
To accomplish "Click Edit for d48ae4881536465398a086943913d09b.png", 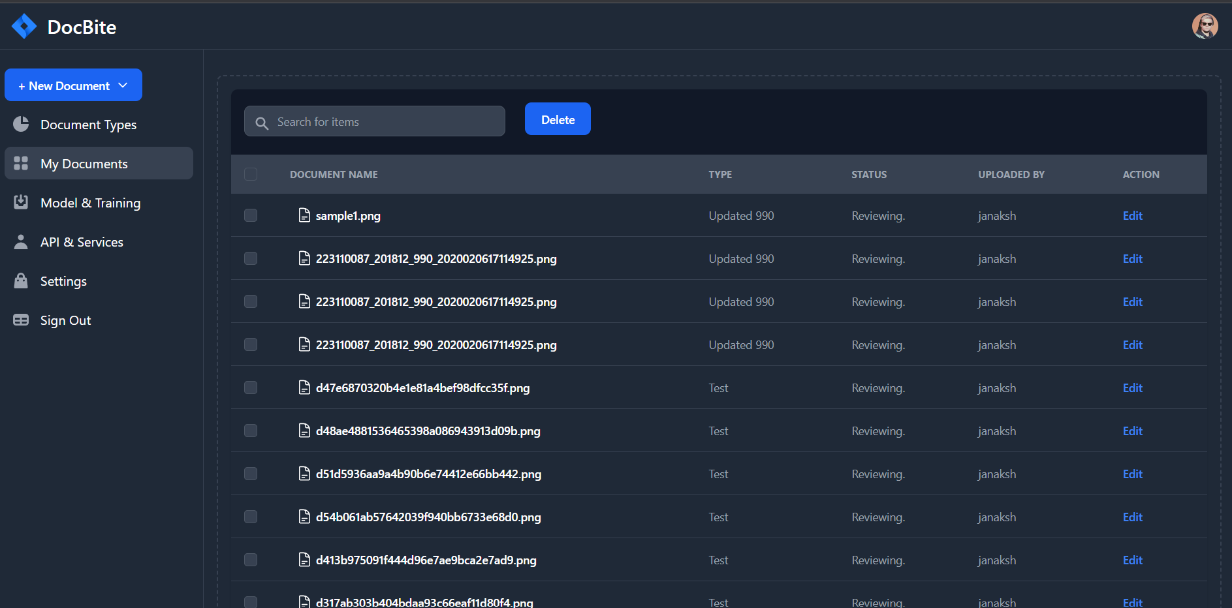I will [1132, 431].
